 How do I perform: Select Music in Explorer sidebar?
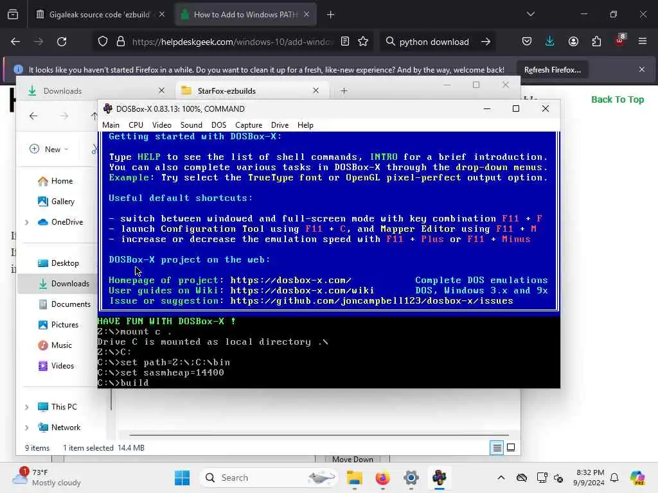pos(56,345)
